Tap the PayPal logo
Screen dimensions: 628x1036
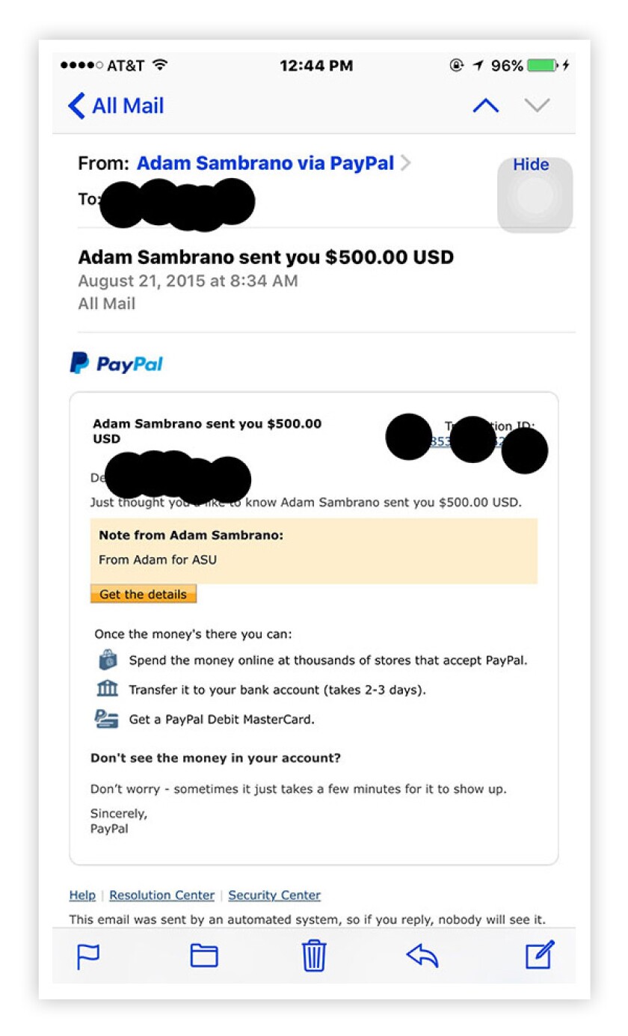click(x=117, y=364)
